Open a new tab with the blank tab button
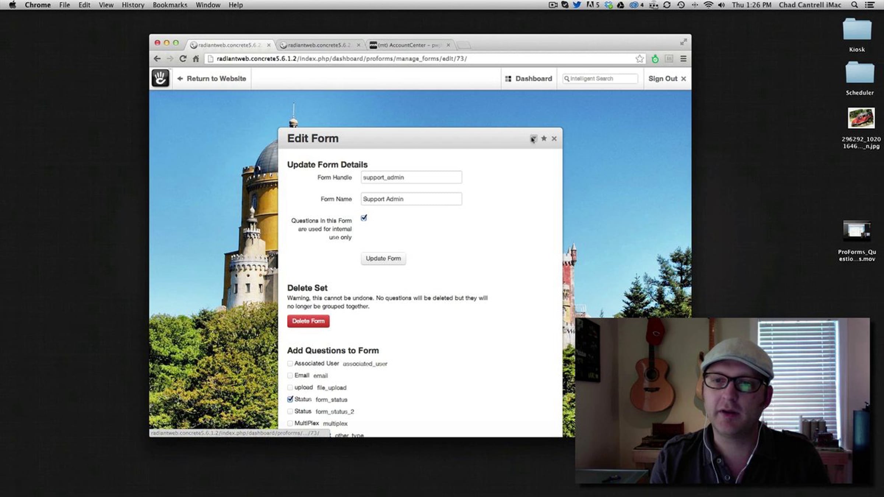The width and height of the screenshot is (884, 497). pyautogui.click(x=464, y=45)
